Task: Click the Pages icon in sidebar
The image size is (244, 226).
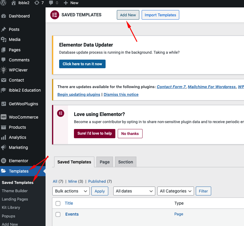Action: click(x=4, y=50)
